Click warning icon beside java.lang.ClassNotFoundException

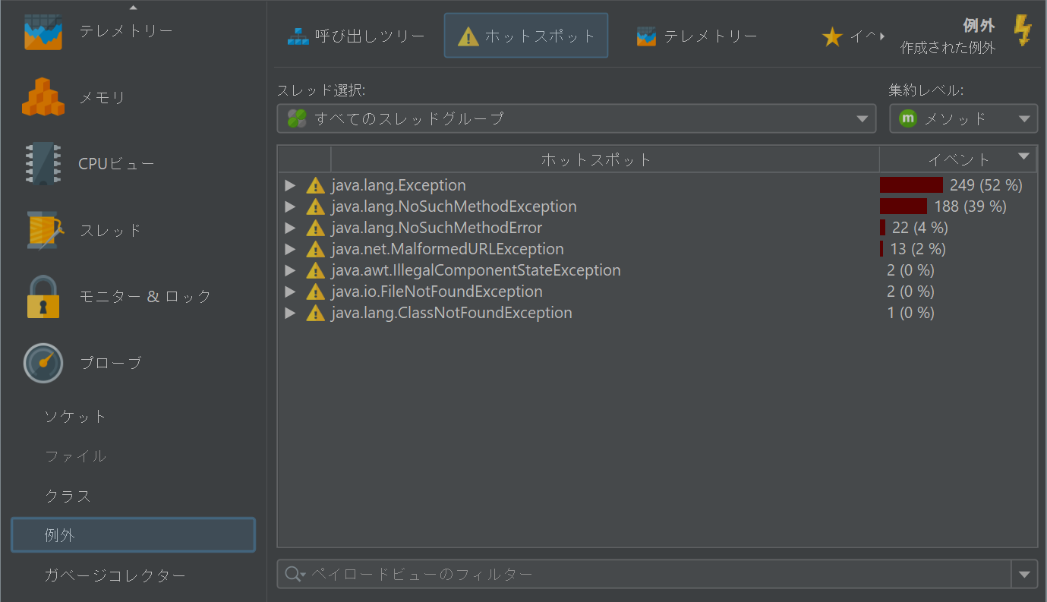pyautogui.click(x=315, y=313)
